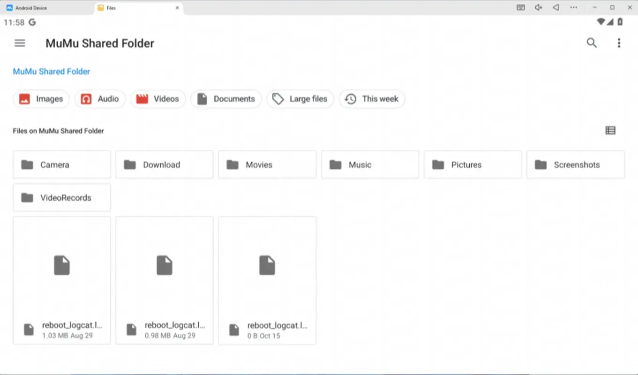The width and height of the screenshot is (638, 375).
Task: Filter by Large files
Action: coord(300,99)
